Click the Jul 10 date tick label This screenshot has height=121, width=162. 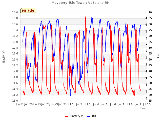(x=147, y=104)
